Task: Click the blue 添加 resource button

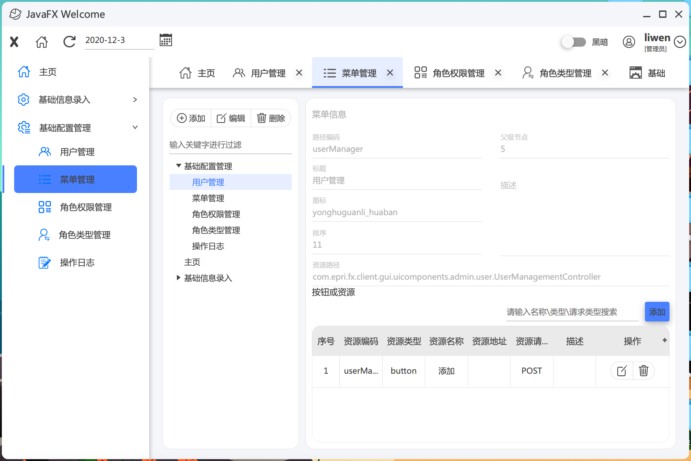Action: 657,312
